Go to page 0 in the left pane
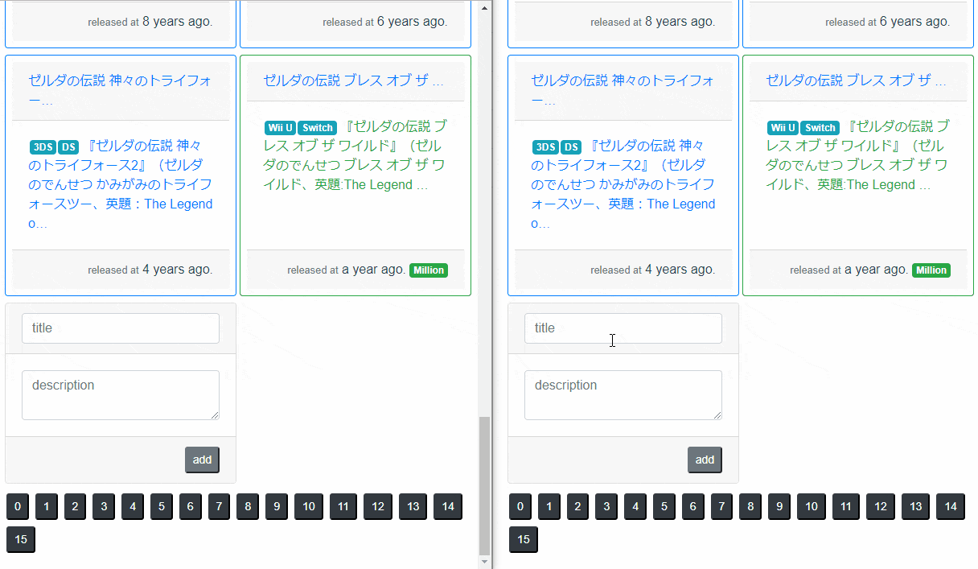 point(18,506)
